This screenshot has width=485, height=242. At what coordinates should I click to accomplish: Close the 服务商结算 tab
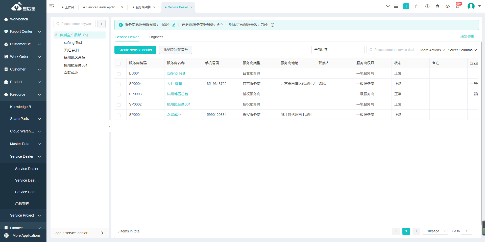(x=154, y=7)
